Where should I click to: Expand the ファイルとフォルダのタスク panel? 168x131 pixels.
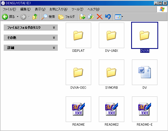click(x=31, y=27)
